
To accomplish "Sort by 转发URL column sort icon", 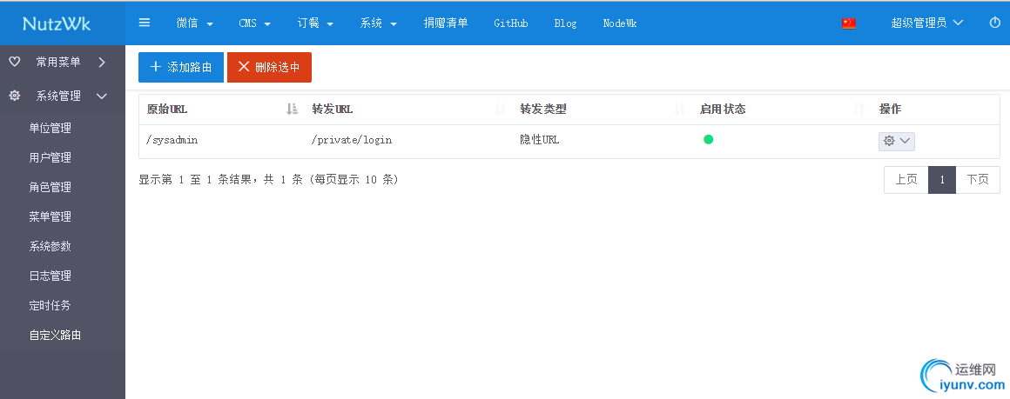I will click(501, 110).
